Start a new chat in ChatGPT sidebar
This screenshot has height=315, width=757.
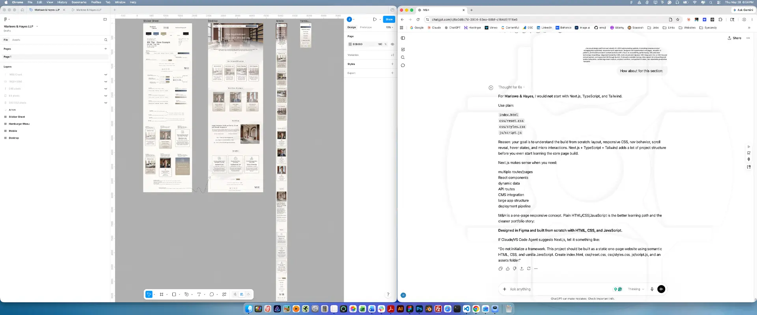click(403, 50)
